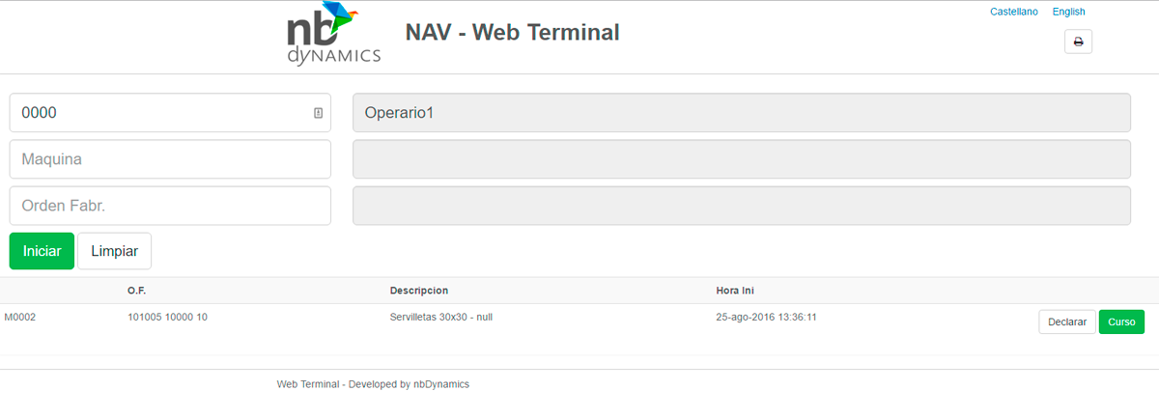Click the Hora Ini column header
This screenshot has height=419, width=1159.
(x=735, y=291)
